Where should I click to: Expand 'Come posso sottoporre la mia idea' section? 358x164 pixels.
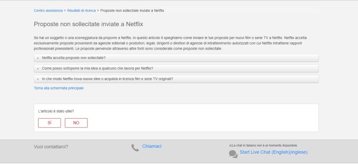click(x=176, y=68)
